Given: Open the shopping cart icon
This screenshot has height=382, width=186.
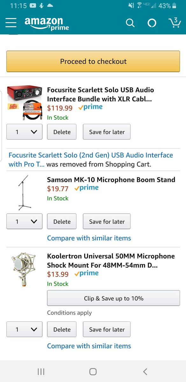Looking at the screenshot, I should (174, 23).
